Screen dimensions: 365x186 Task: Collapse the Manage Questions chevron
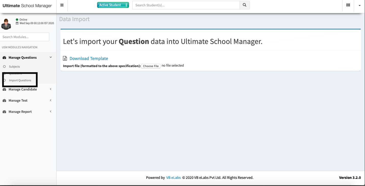(x=51, y=57)
